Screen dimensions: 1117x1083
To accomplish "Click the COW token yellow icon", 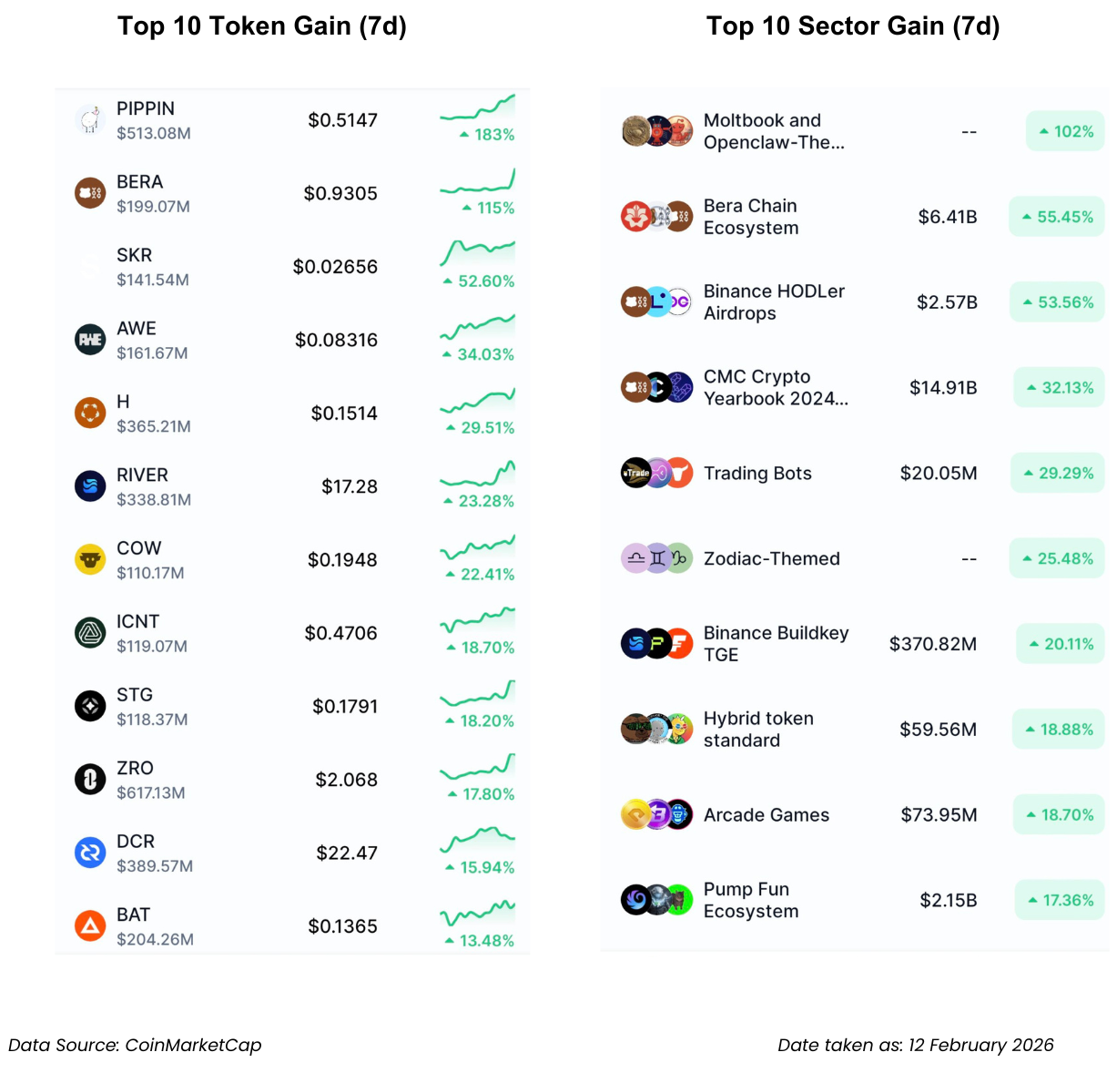I will coord(90,559).
